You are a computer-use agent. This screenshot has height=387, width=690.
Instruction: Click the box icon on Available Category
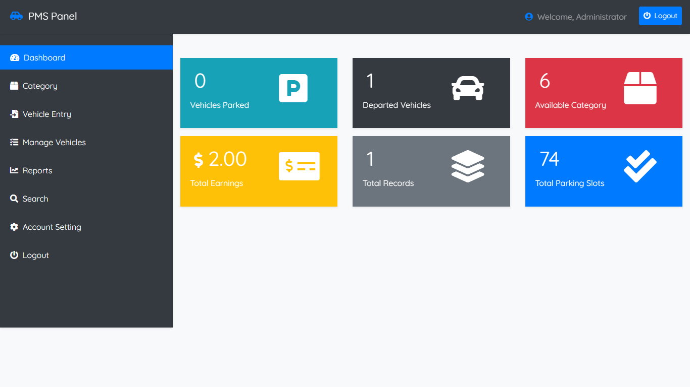tap(640, 88)
